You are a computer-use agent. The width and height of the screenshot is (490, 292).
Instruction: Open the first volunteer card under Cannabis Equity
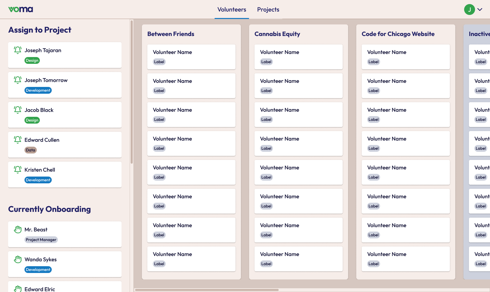pyautogui.click(x=298, y=57)
